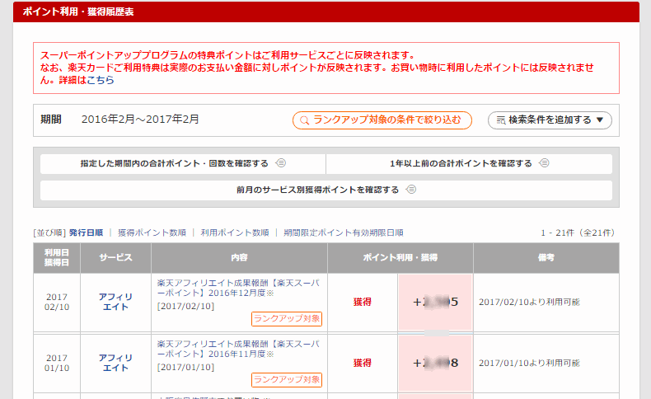The image size is (651, 399).
Task: Open the 検索条件を追加する dropdown arrow
Action: (x=600, y=120)
